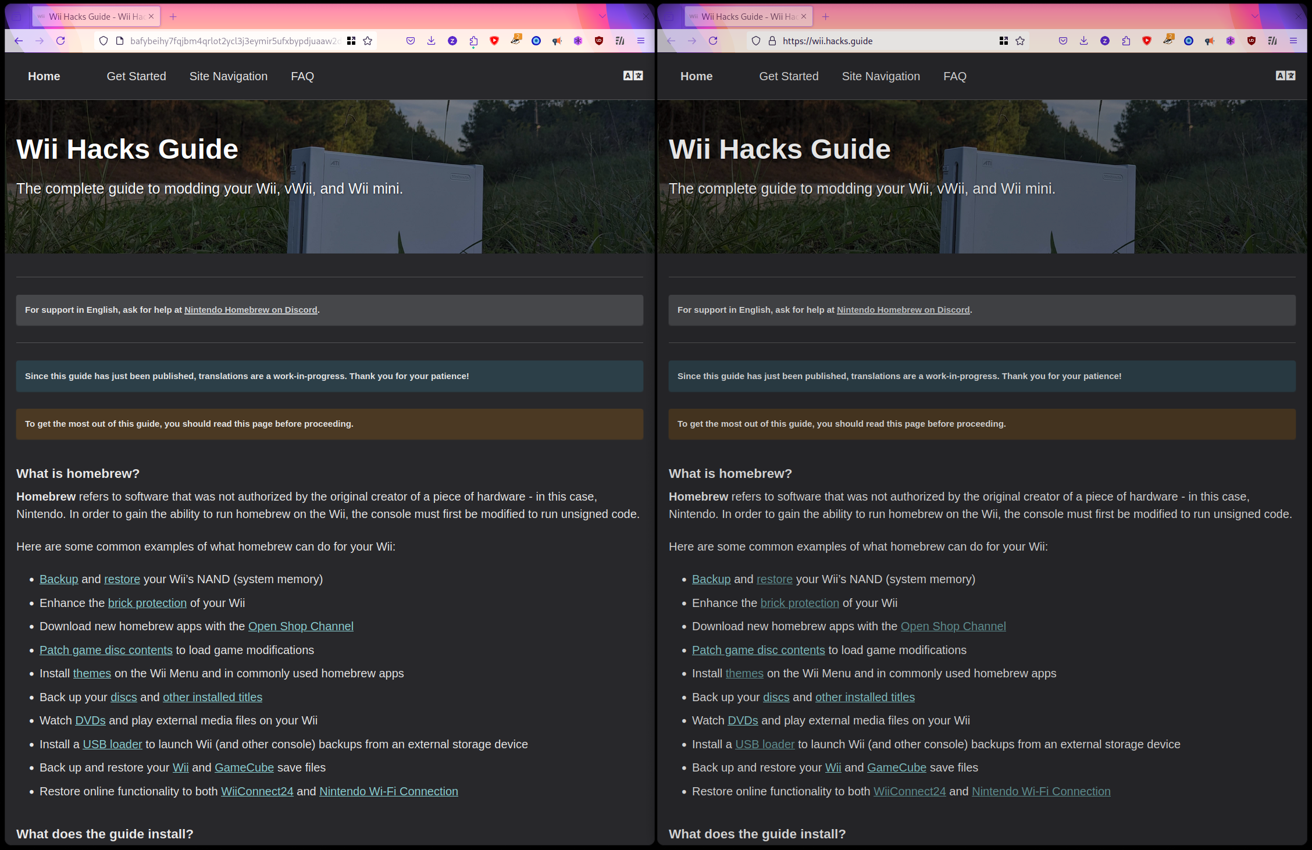
Task: Follow Nintendo Homebrew on Discord link in right page
Action: [903, 310]
